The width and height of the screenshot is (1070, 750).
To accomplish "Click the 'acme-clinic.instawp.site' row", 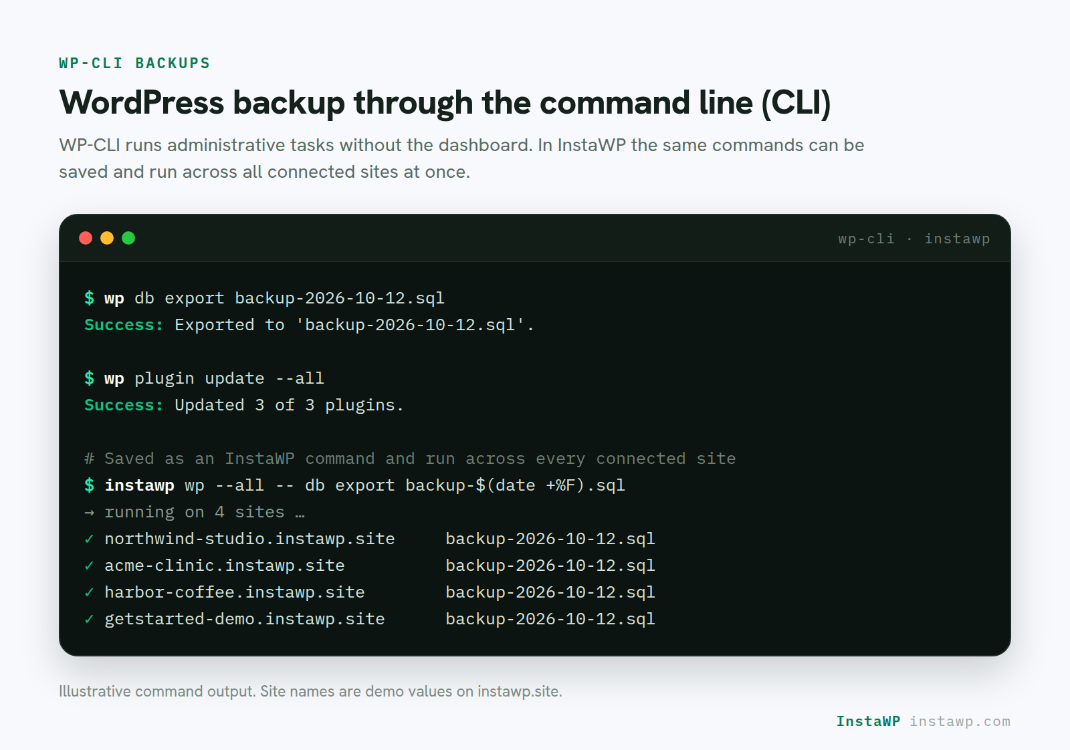I will point(370,566).
